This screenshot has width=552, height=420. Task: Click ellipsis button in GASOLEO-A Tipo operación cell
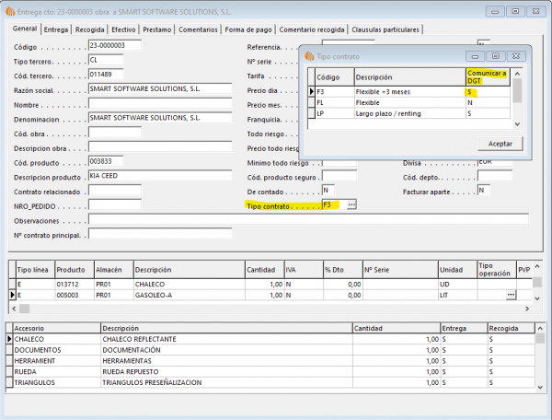[511, 295]
